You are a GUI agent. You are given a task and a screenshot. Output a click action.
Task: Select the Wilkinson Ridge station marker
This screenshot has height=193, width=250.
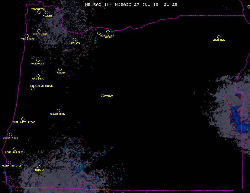pos(33,89)
